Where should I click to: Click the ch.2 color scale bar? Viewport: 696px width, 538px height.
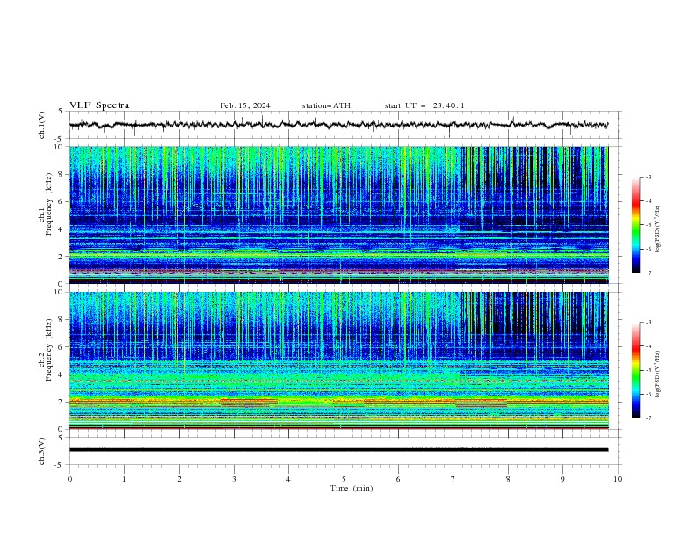(636, 370)
